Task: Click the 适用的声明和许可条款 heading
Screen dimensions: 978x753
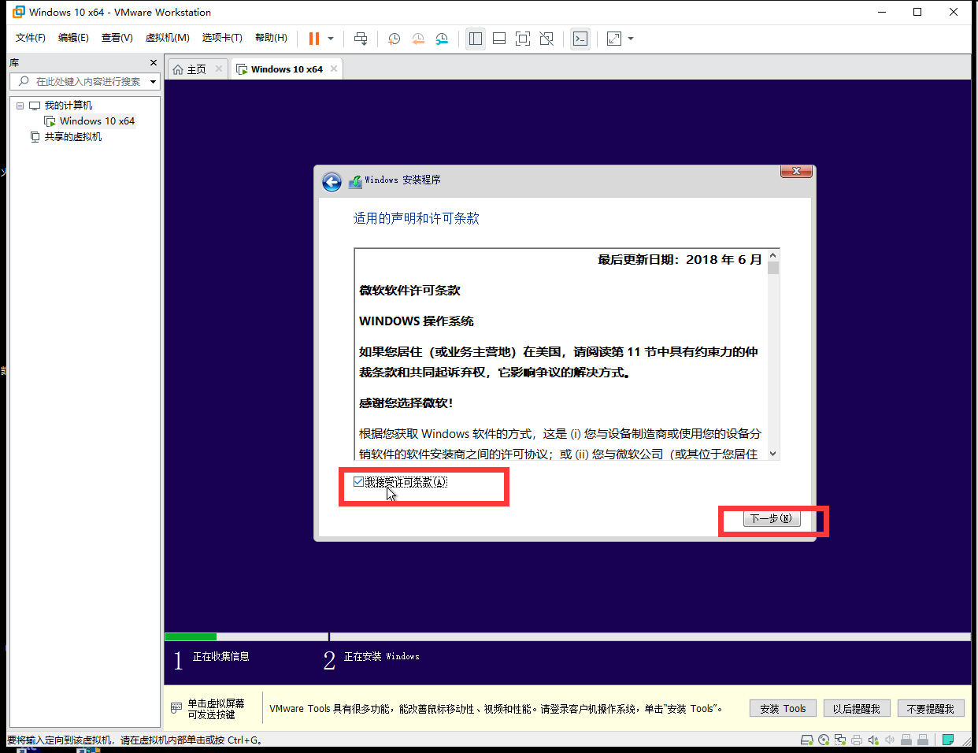Action: click(x=417, y=218)
